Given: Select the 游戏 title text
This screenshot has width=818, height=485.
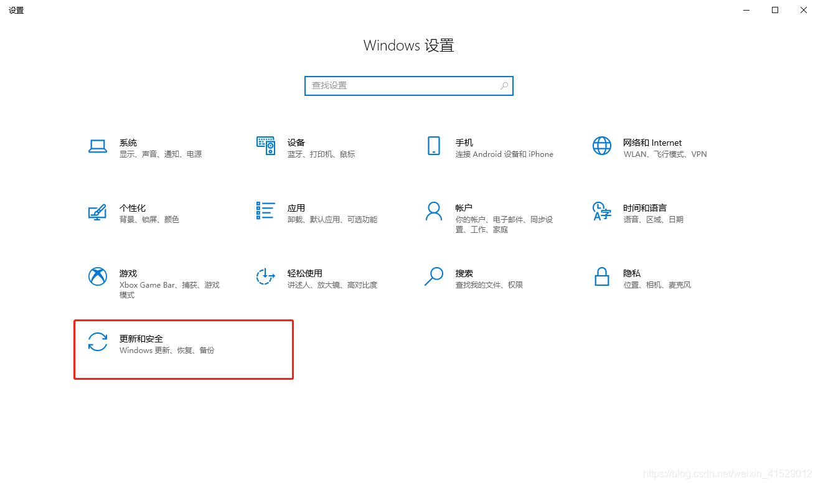Looking at the screenshot, I should coord(128,273).
